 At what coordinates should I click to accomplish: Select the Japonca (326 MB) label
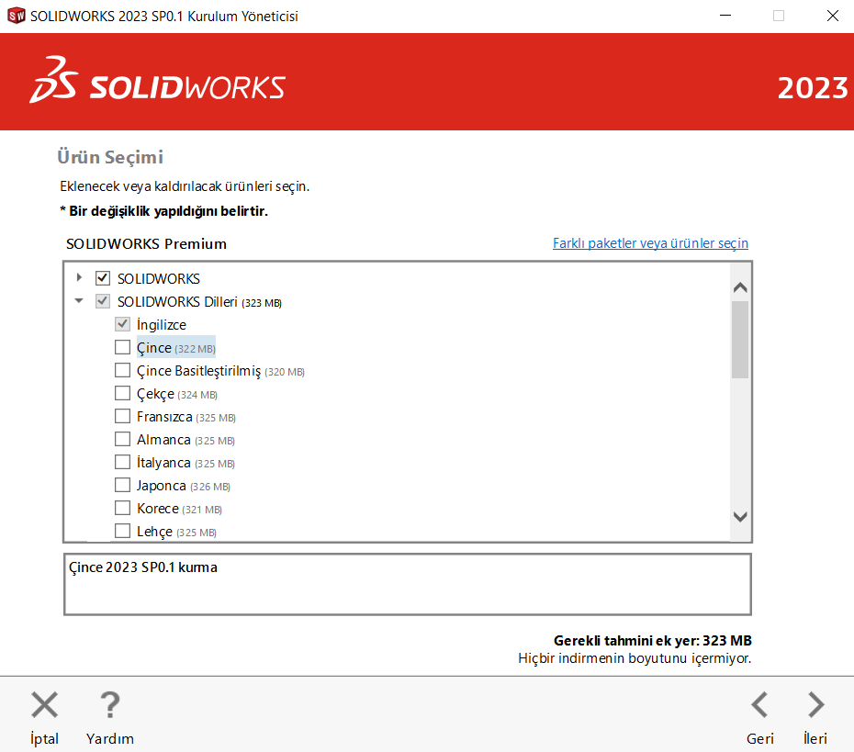184,486
